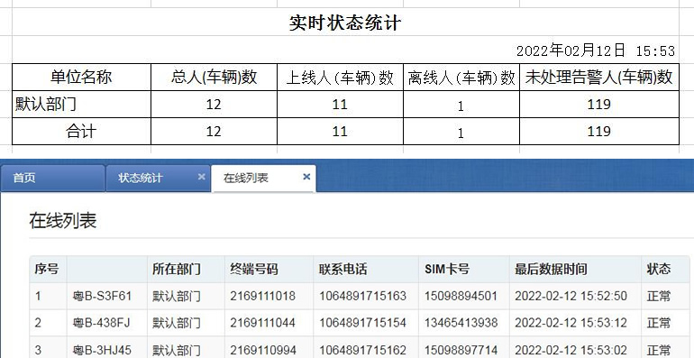Image resolution: width=694 pixels, height=358 pixels.
Task: Select plate number 粤B-438FJ
Action: point(102,323)
